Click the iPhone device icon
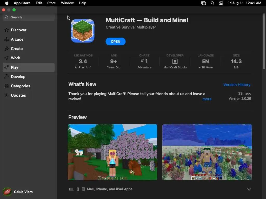 pyautogui.click(x=78, y=189)
